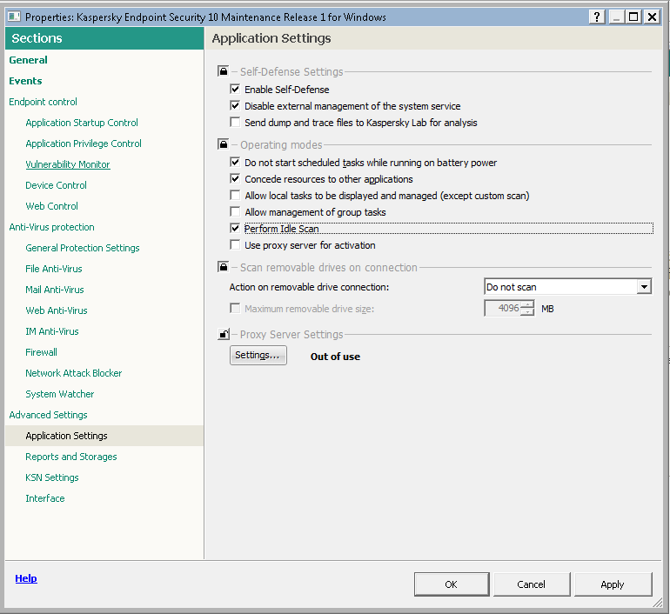The height and width of the screenshot is (614, 670).
Task: Select Application Settings in the sidebar
Action: pos(104,436)
